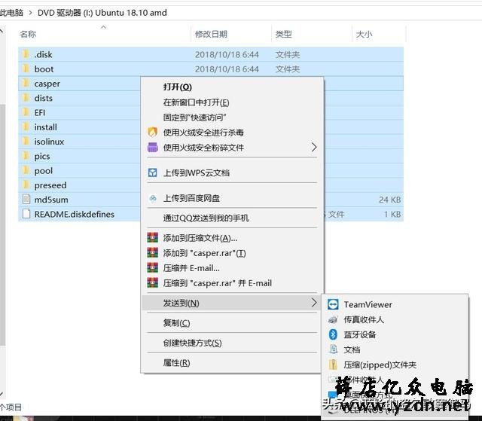Click 此电脑 in the address breadcrumb
482x421 pixels.
[11, 13]
